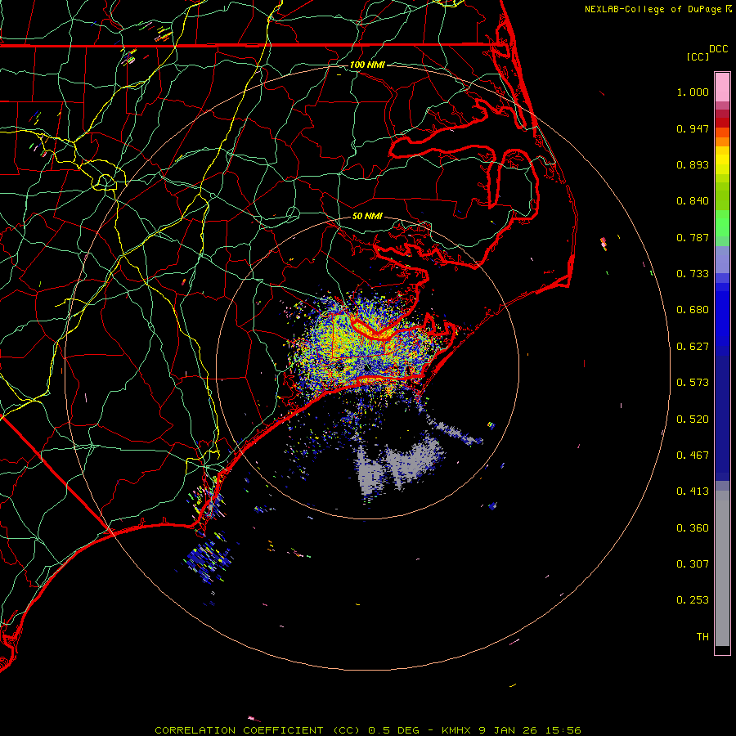Select the 0.360 scale value
This screenshot has width=736, height=736.
(693, 528)
